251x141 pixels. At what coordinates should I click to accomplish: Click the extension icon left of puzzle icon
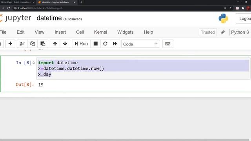pyautogui.click(x=237, y=8)
